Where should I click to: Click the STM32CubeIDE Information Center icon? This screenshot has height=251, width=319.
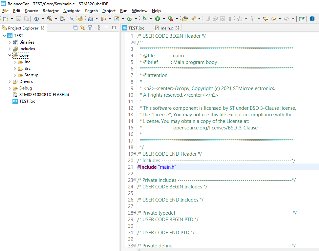point(311,19)
